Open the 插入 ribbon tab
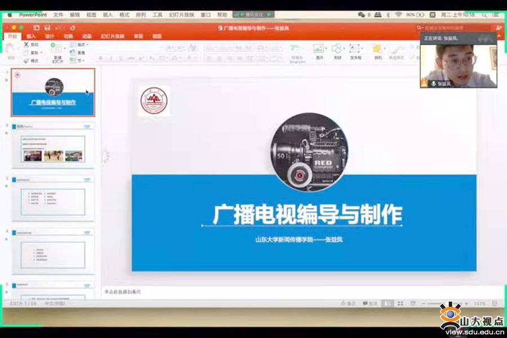Image resolution: width=507 pixels, height=338 pixels. 31,36
